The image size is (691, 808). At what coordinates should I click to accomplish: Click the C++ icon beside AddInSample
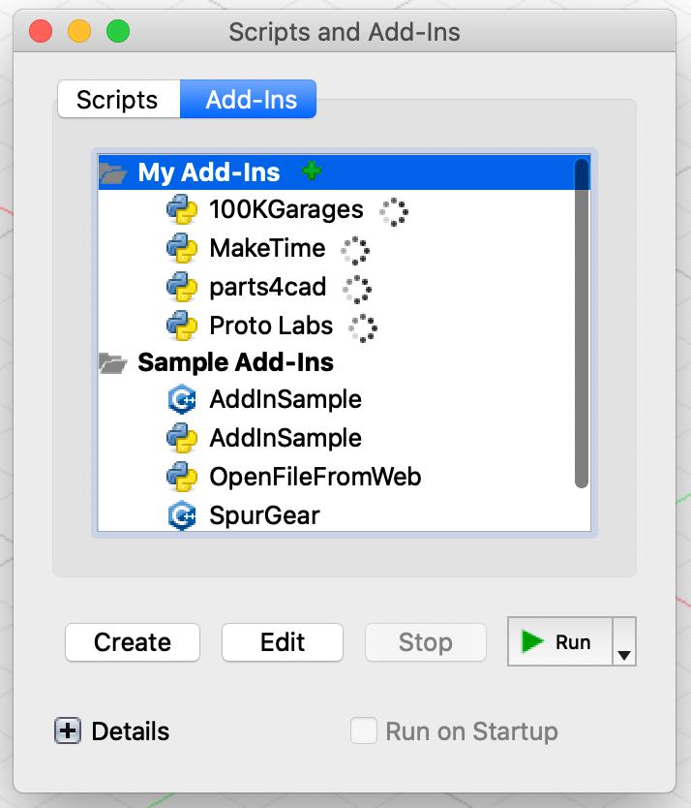point(182,399)
